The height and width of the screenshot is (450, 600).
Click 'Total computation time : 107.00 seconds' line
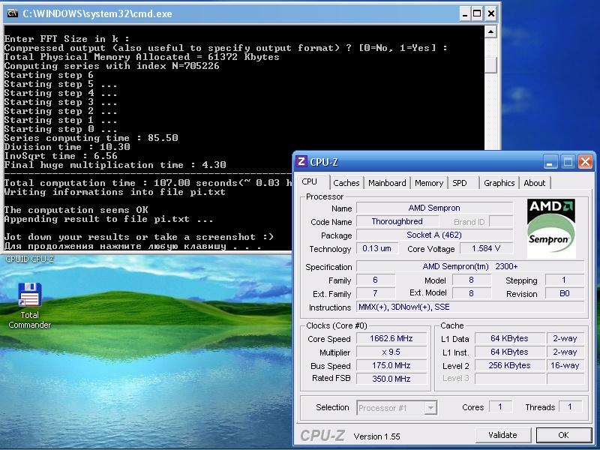point(148,183)
